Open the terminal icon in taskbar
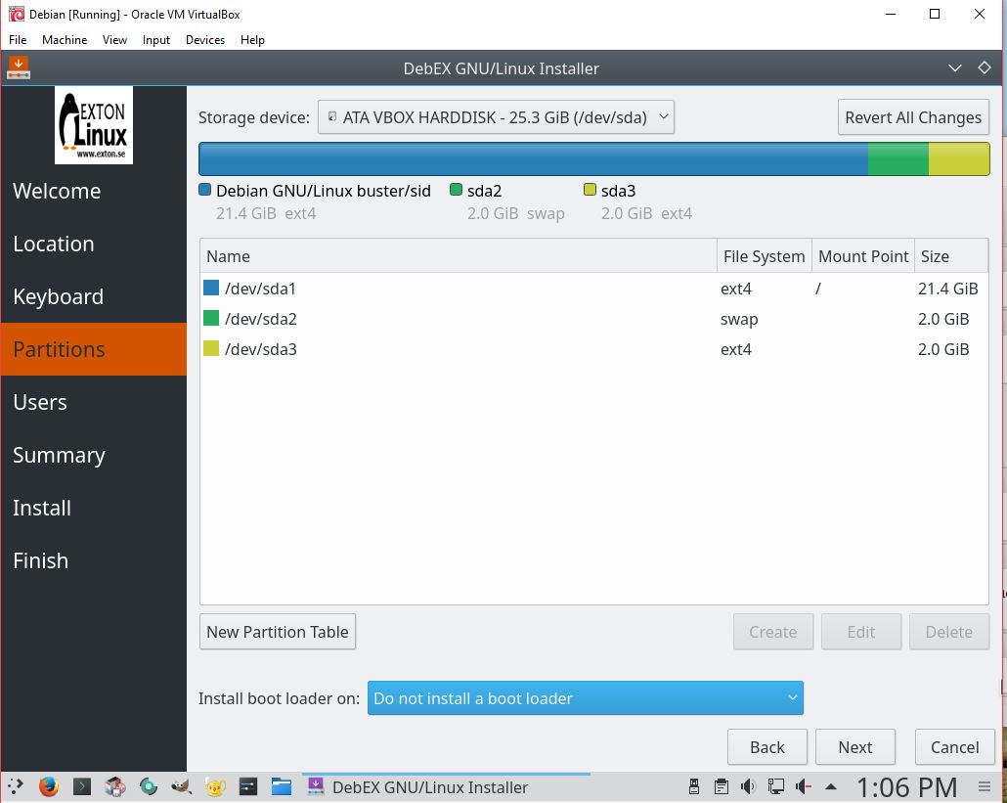Image resolution: width=1007 pixels, height=803 pixels. point(82,786)
